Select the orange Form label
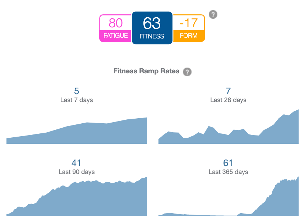The height and width of the screenshot is (220, 304). point(189,36)
